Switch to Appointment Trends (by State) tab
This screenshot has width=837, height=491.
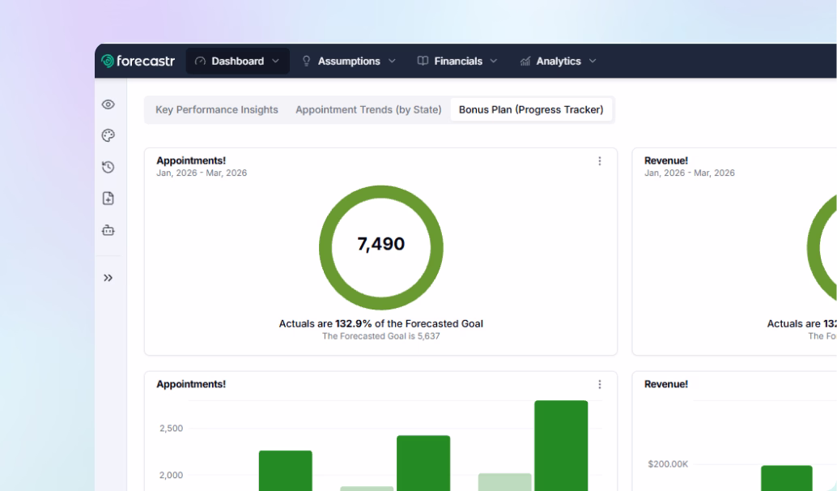tap(368, 109)
